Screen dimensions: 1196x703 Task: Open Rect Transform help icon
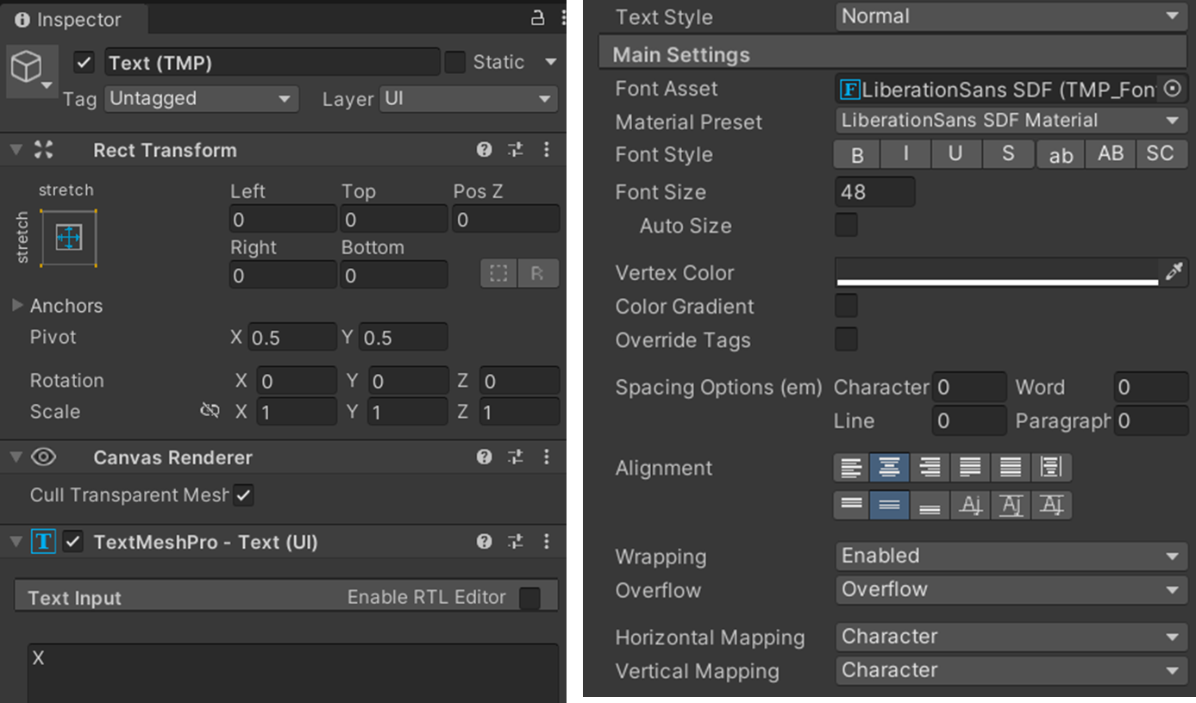[x=485, y=150]
